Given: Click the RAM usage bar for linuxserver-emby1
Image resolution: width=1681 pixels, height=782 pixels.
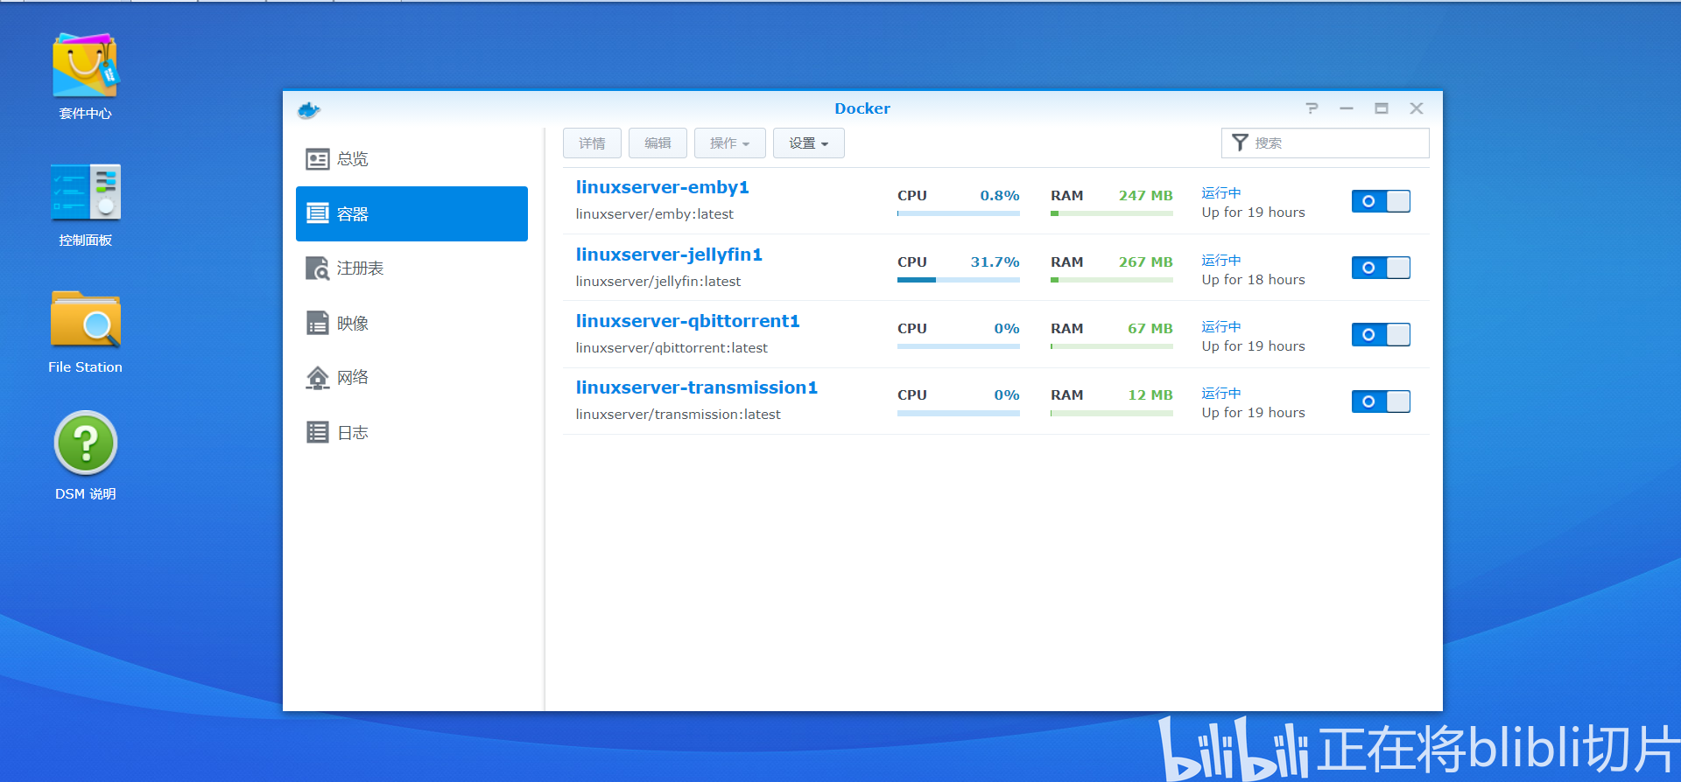Looking at the screenshot, I should tap(1112, 213).
